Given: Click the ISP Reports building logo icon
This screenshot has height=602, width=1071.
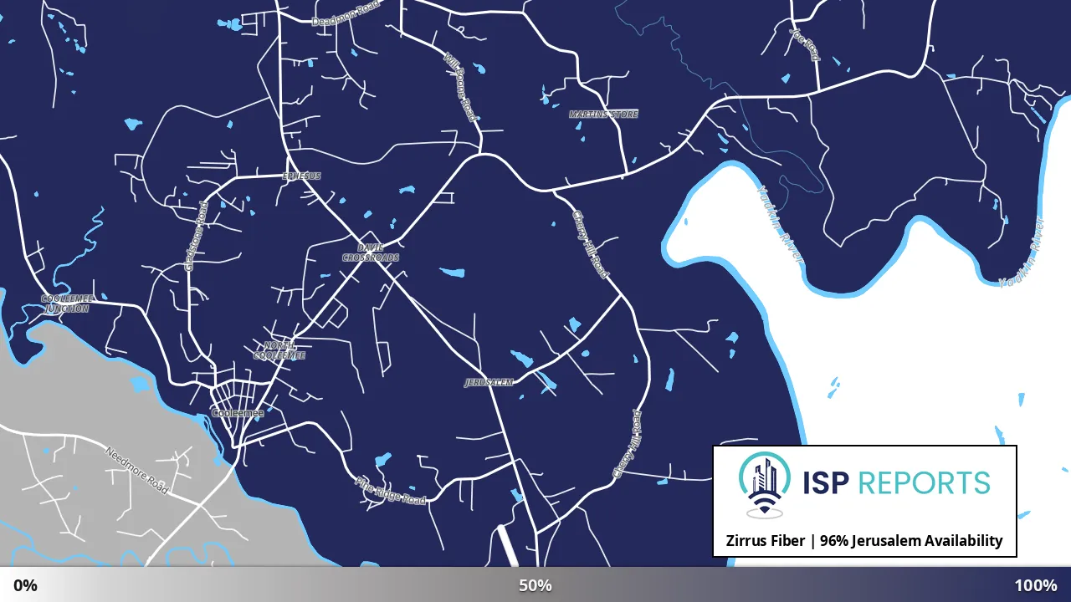Looking at the screenshot, I should [765, 485].
